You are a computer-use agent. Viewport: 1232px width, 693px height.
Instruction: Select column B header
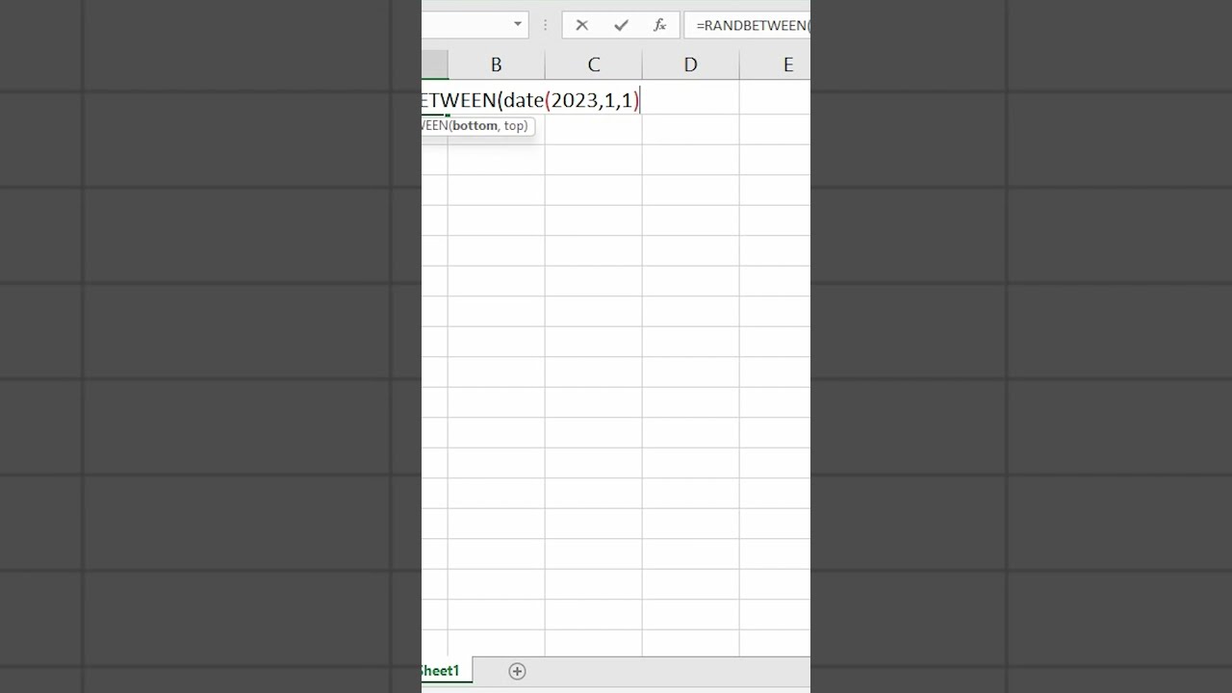[496, 64]
